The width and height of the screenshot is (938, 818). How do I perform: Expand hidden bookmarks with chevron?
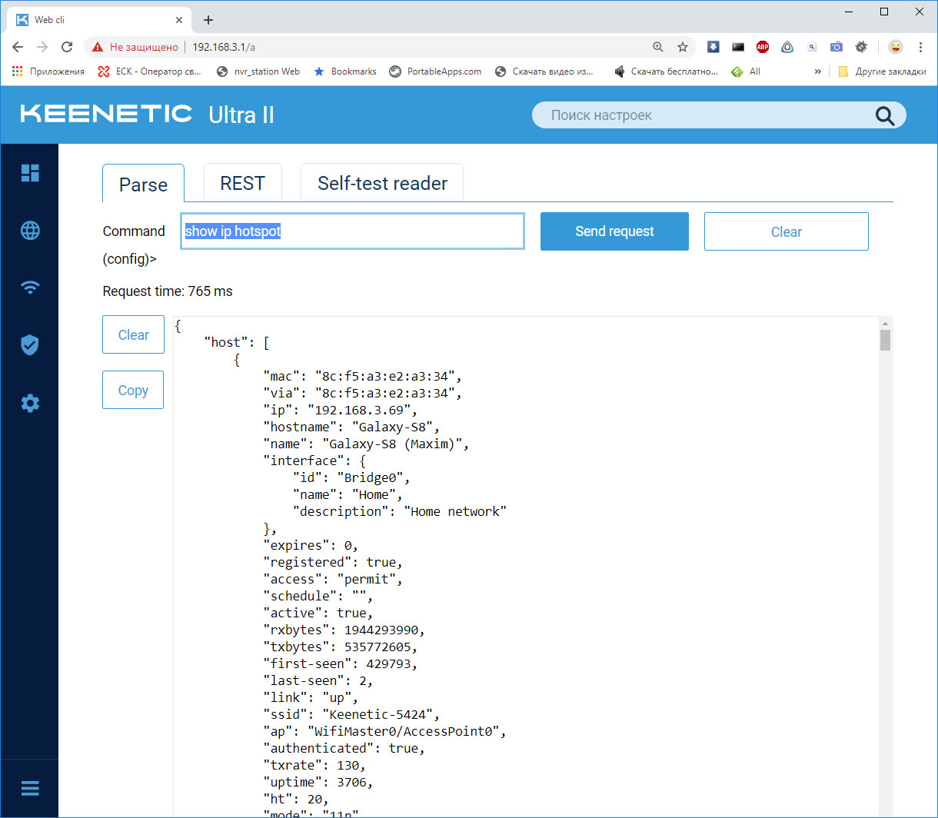(817, 71)
